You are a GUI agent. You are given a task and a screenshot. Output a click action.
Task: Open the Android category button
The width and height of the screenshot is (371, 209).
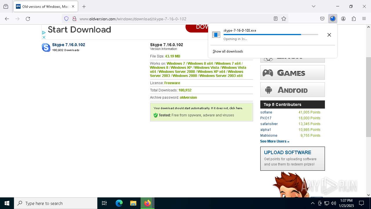point(292,90)
